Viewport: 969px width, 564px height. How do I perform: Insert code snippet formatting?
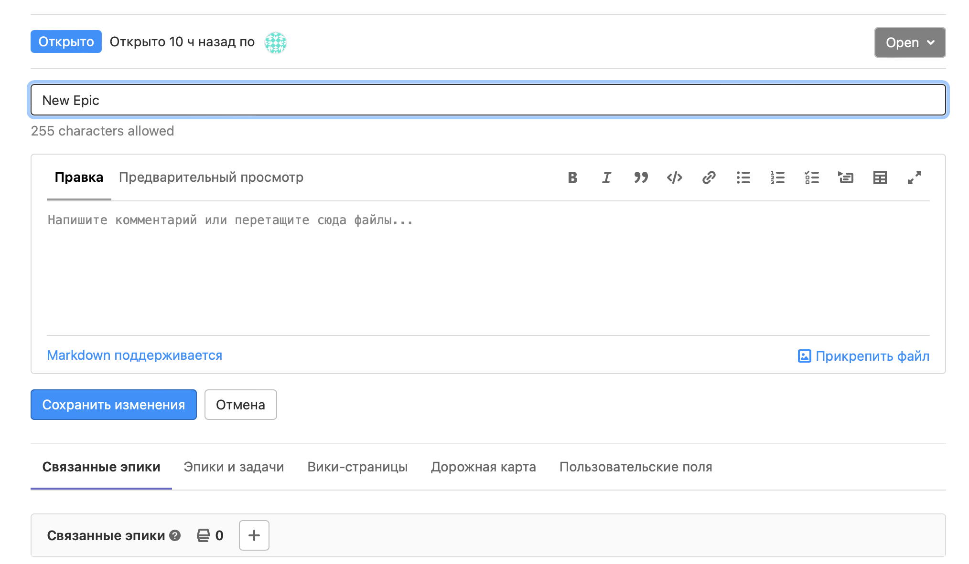[675, 178]
